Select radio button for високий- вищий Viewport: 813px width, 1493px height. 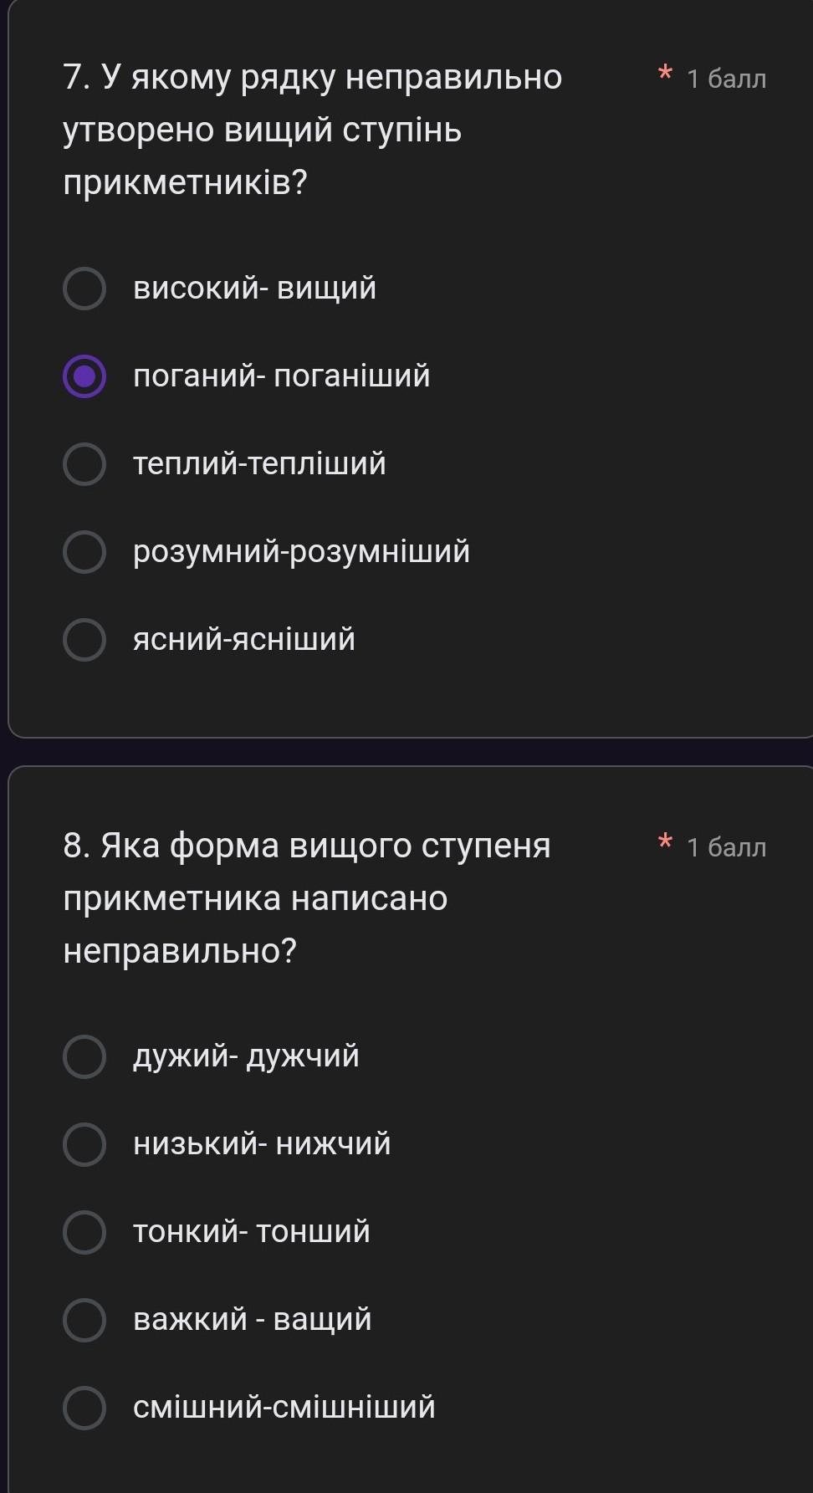[x=84, y=289]
